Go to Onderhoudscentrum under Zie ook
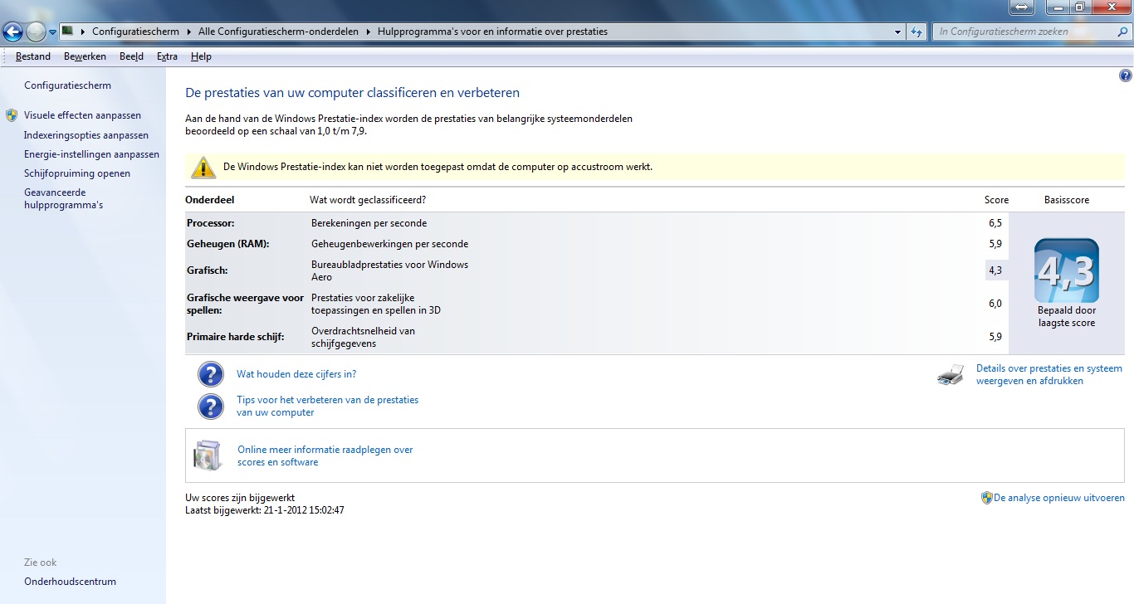Image resolution: width=1134 pixels, height=604 pixels. click(70, 582)
